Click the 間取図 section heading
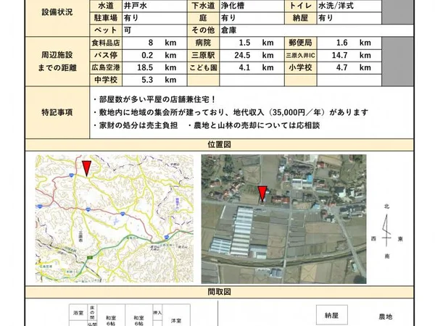 click(219, 292)
